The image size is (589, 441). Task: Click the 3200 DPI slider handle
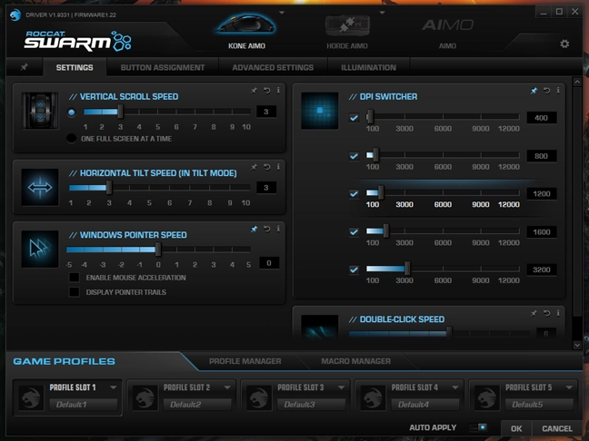click(x=407, y=269)
